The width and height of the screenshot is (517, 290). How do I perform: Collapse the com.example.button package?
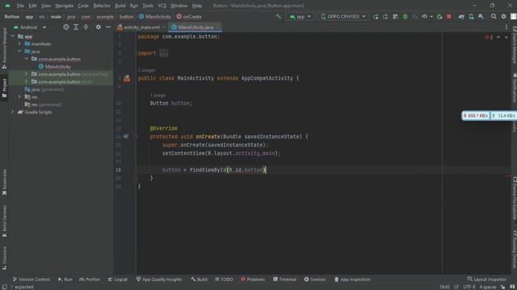27,59
